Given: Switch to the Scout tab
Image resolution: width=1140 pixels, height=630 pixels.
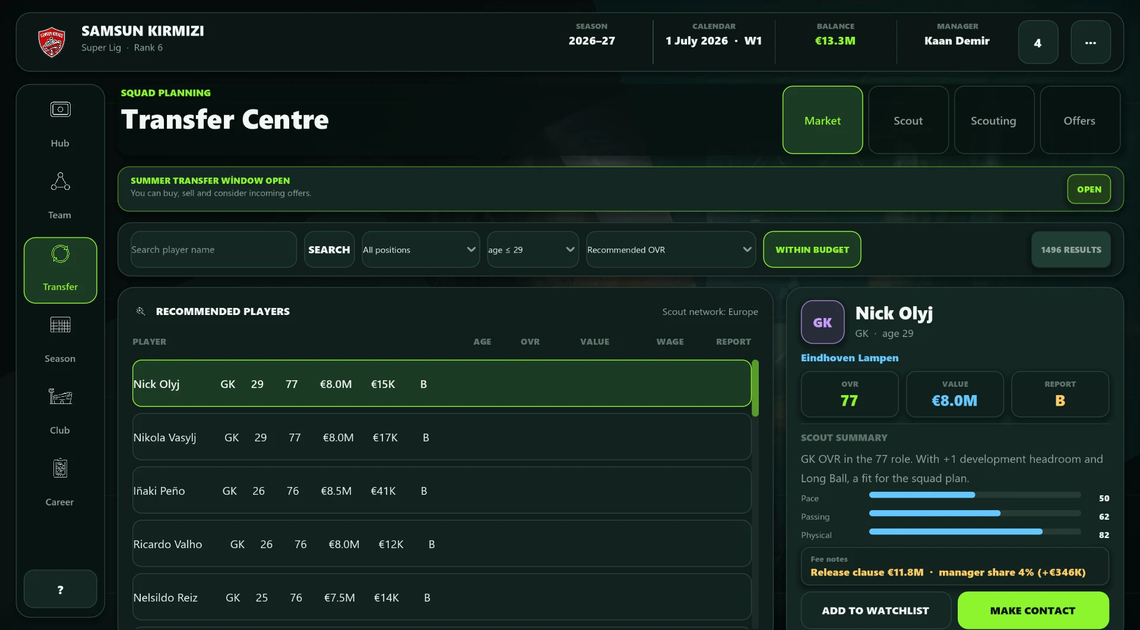Looking at the screenshot, I should point(908,120).
